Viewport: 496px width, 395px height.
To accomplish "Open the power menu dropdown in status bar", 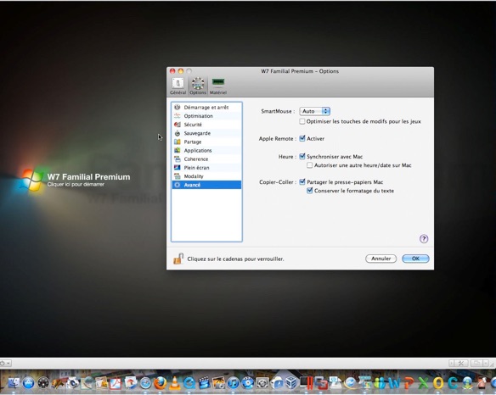I will coord(6,363).
